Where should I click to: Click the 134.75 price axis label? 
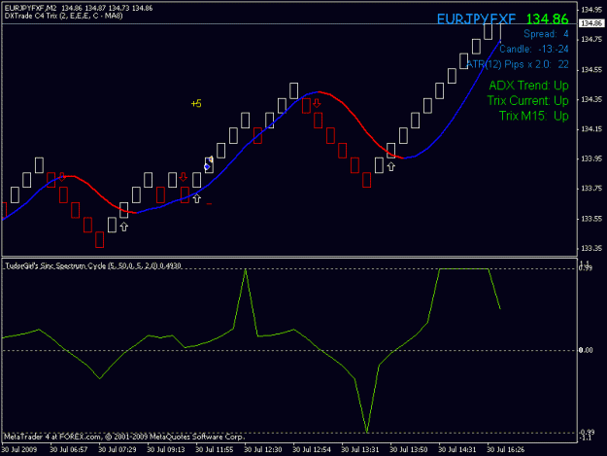coord(591,40)
